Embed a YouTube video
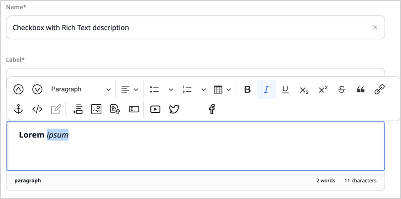Screen dimensions: 401x199 (155, 109)
